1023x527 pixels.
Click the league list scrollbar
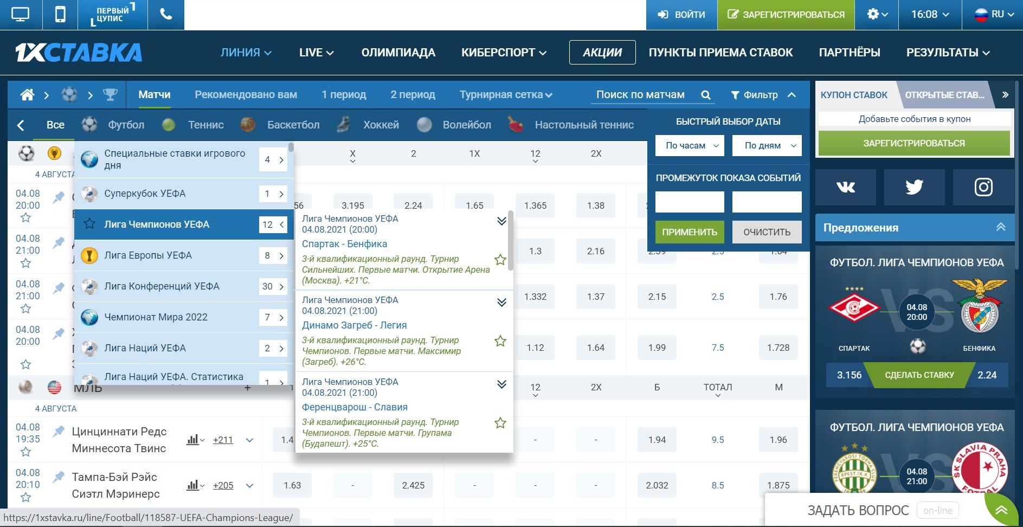(x=291, y=147)
